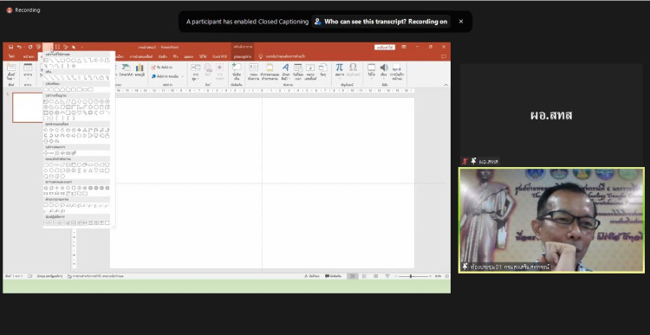Open the highlighted Shapes quick access button
This screenshot has height=335, width=650.
[x=48, y=48]
